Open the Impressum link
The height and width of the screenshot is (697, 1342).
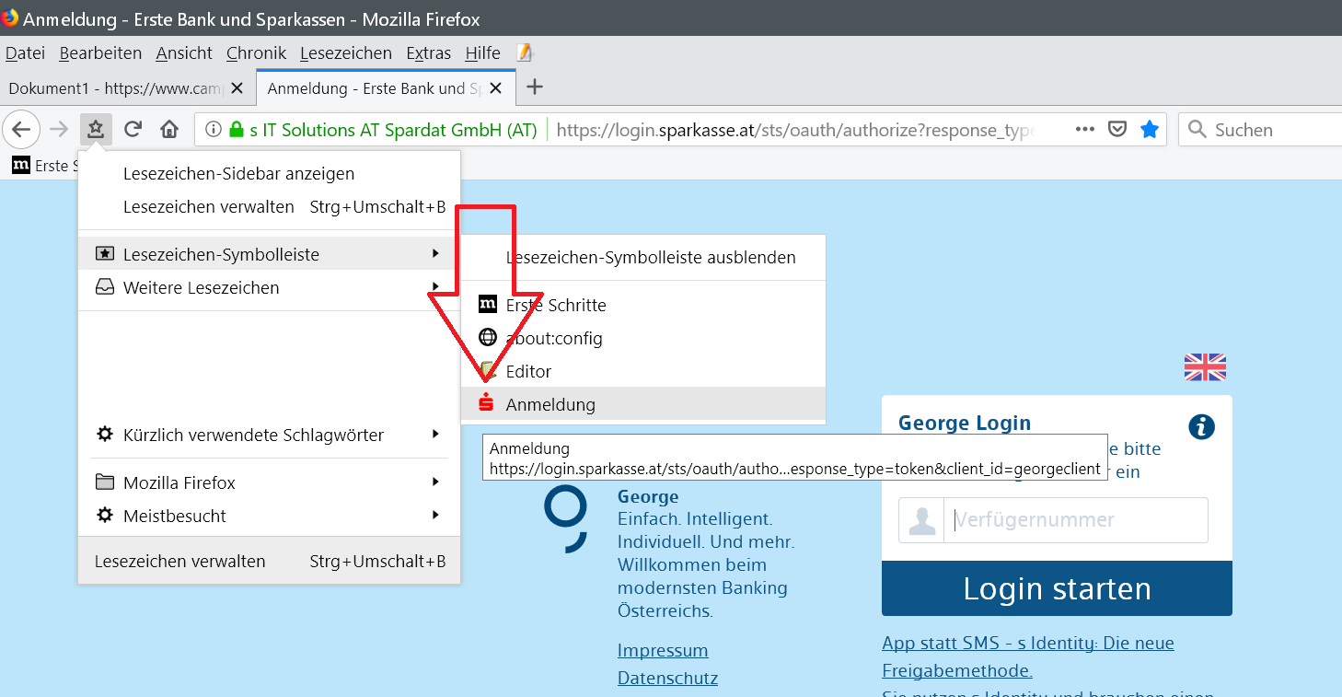pos(663,651)
